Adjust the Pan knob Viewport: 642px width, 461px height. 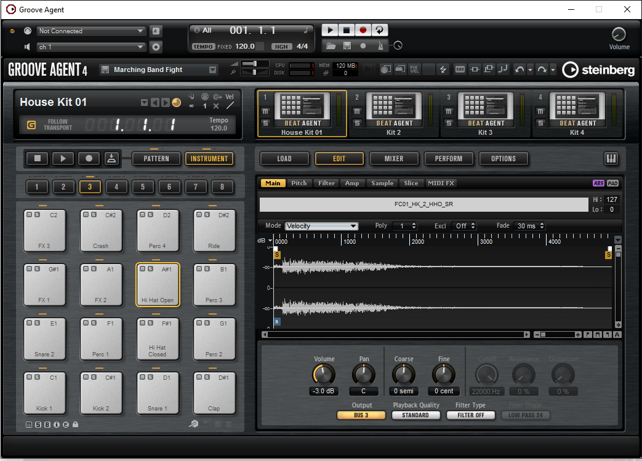click(x=364, y=375)
